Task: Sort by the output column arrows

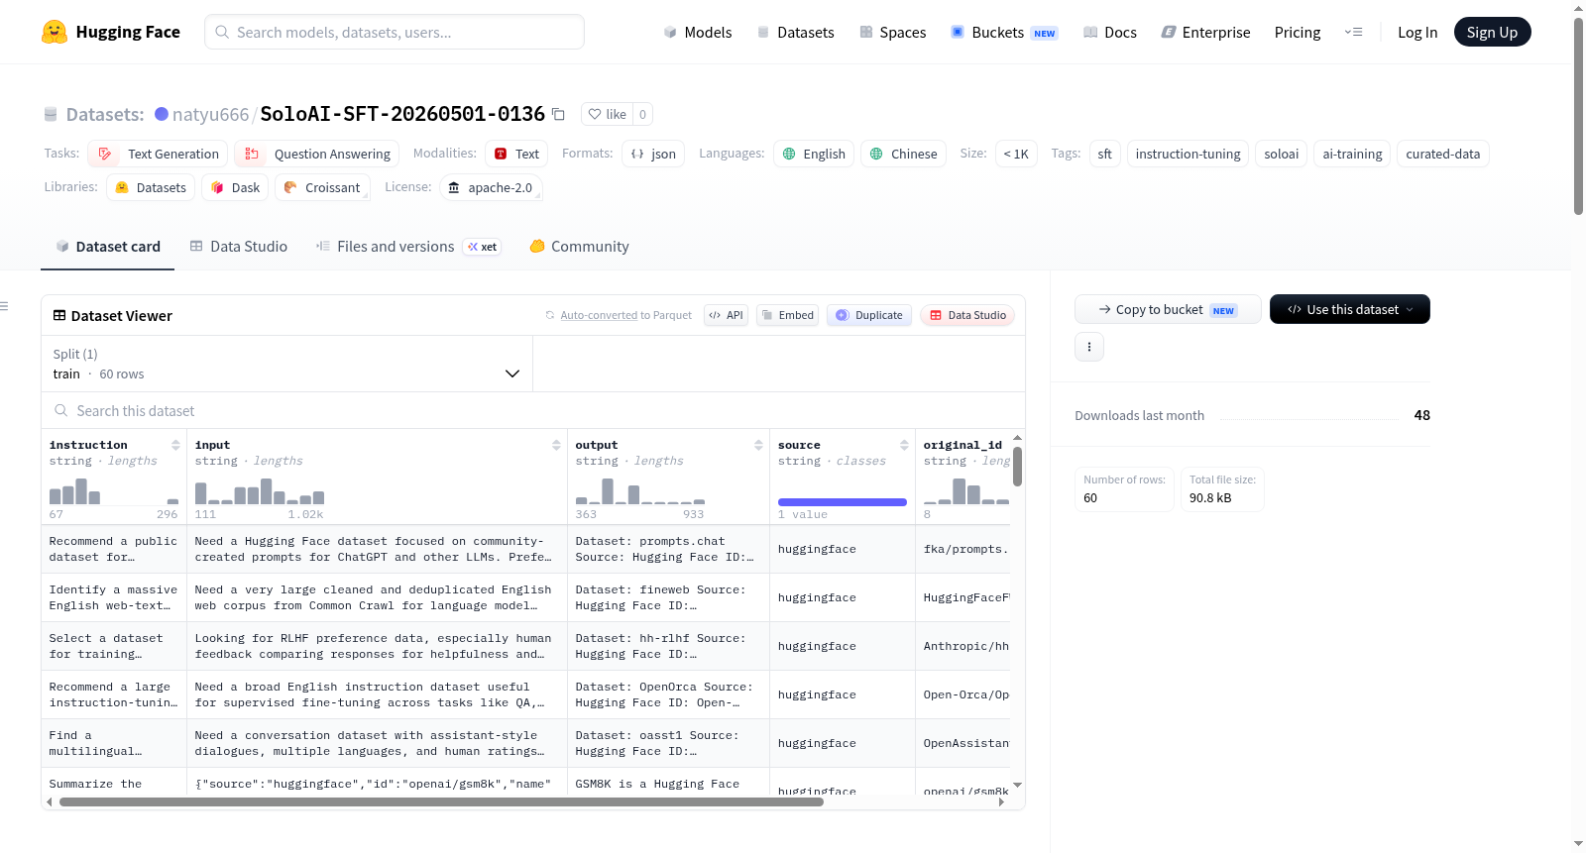Action: point(758,445)
